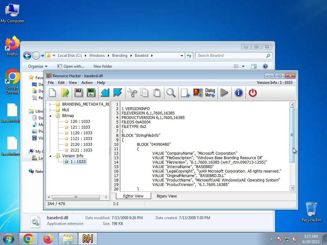The image size is (327, 245).
Task: Click the blue up-right arrow toolbar icon
Action: [118, 93]
